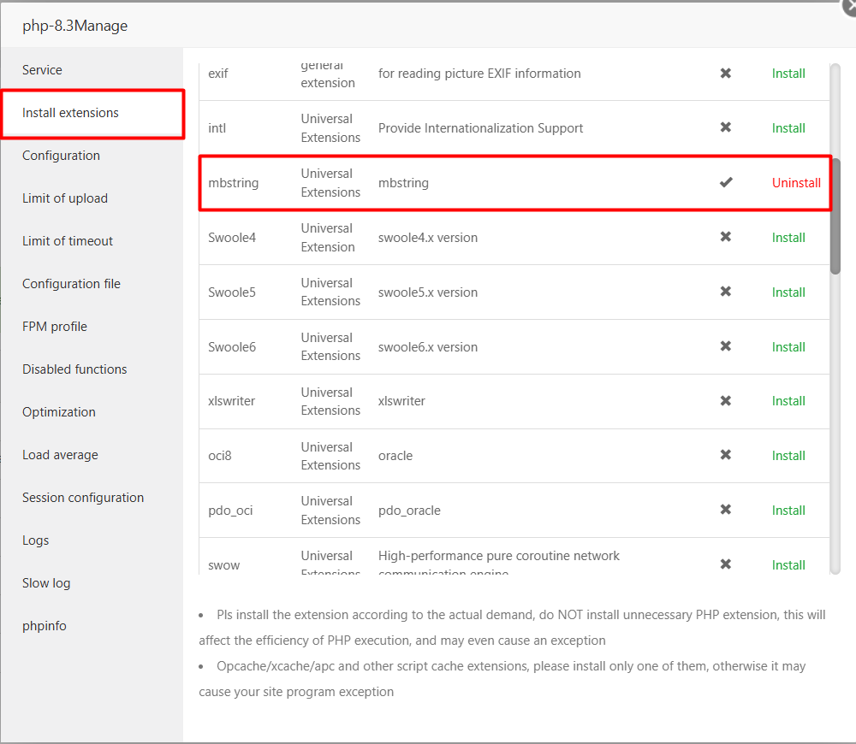Click the cross icon beside intl extension
This screenshot has width=856, height=744.
point(725,127)
